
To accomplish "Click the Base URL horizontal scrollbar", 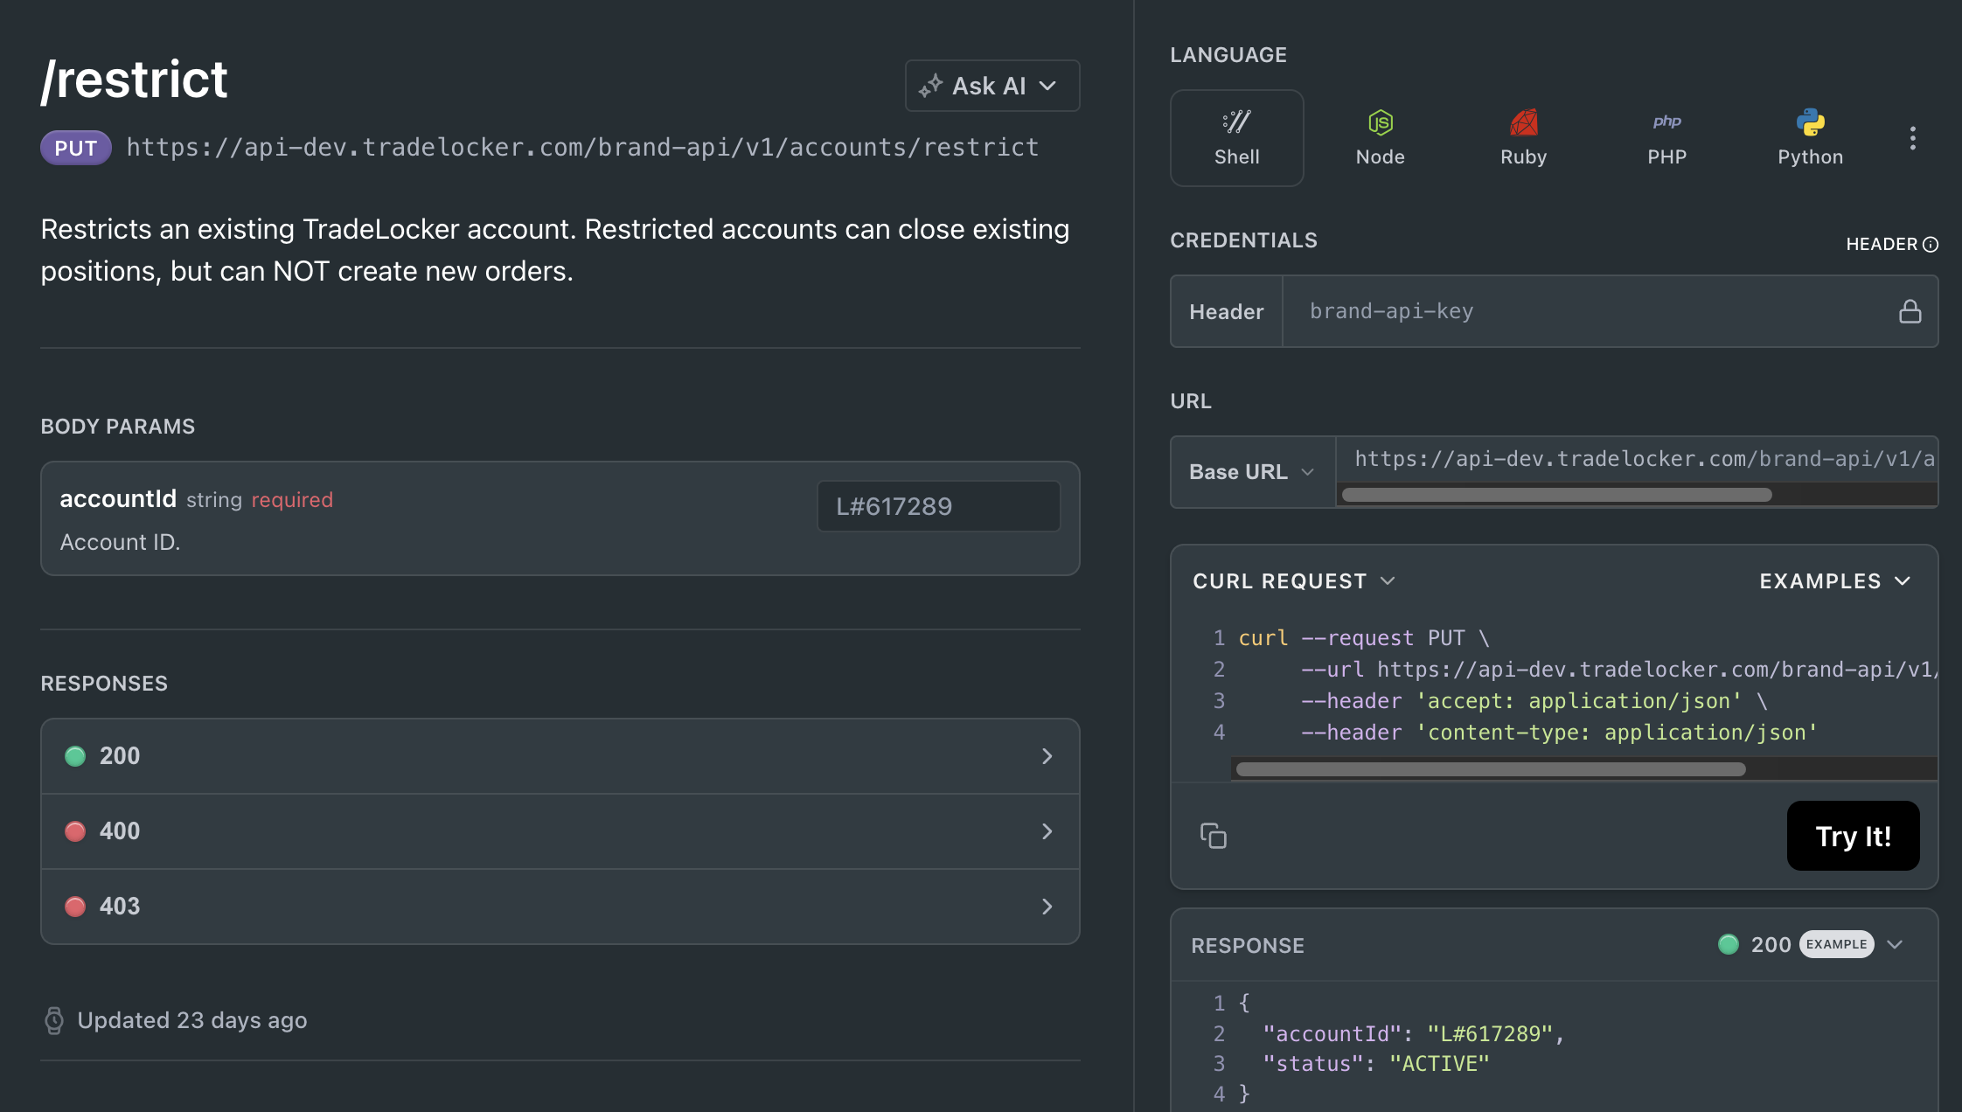I will pos(1557,495).
